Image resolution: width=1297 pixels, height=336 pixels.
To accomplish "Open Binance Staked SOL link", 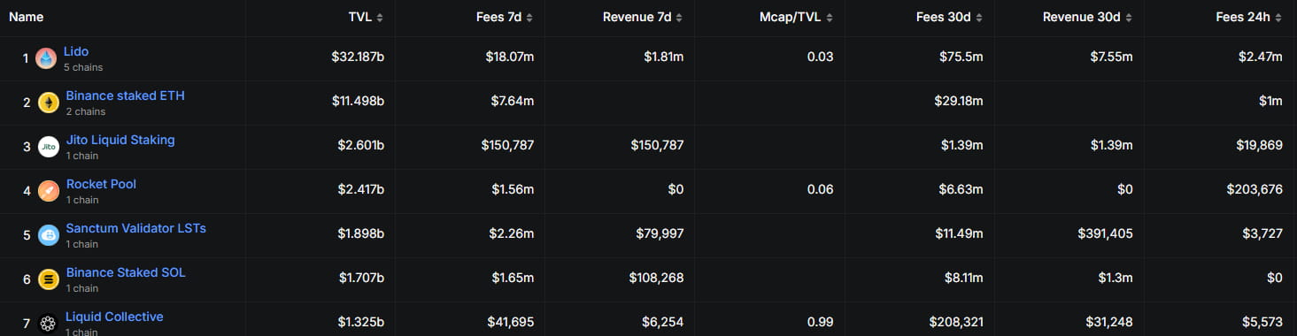I will (x=126, y=273).
